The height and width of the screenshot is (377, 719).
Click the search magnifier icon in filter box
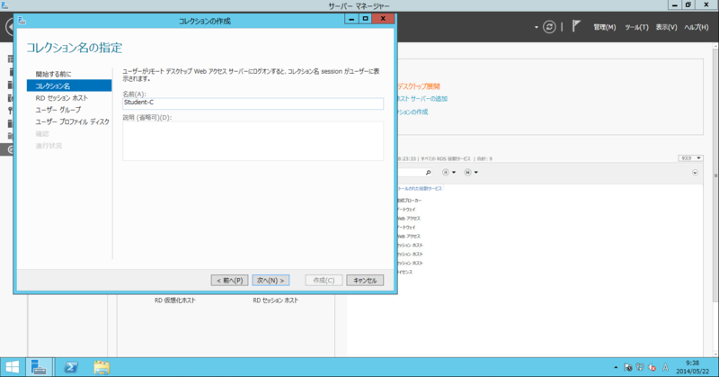[x=428, y=173]
